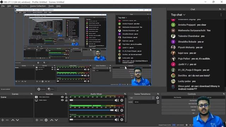
Task: Pop out the Scene Transitions dock
Action: (x=158, y=94)
